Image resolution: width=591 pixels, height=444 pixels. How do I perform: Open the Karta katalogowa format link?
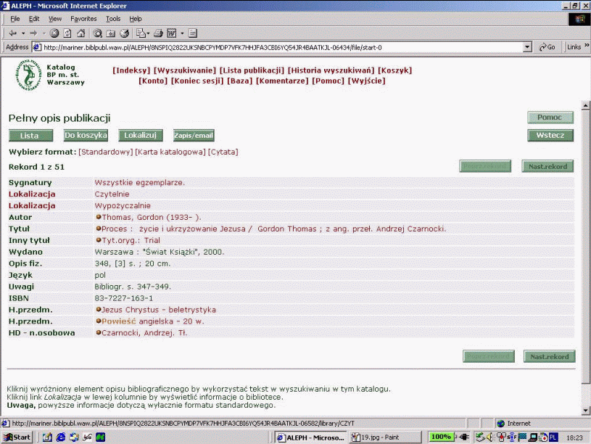point(170,152)
